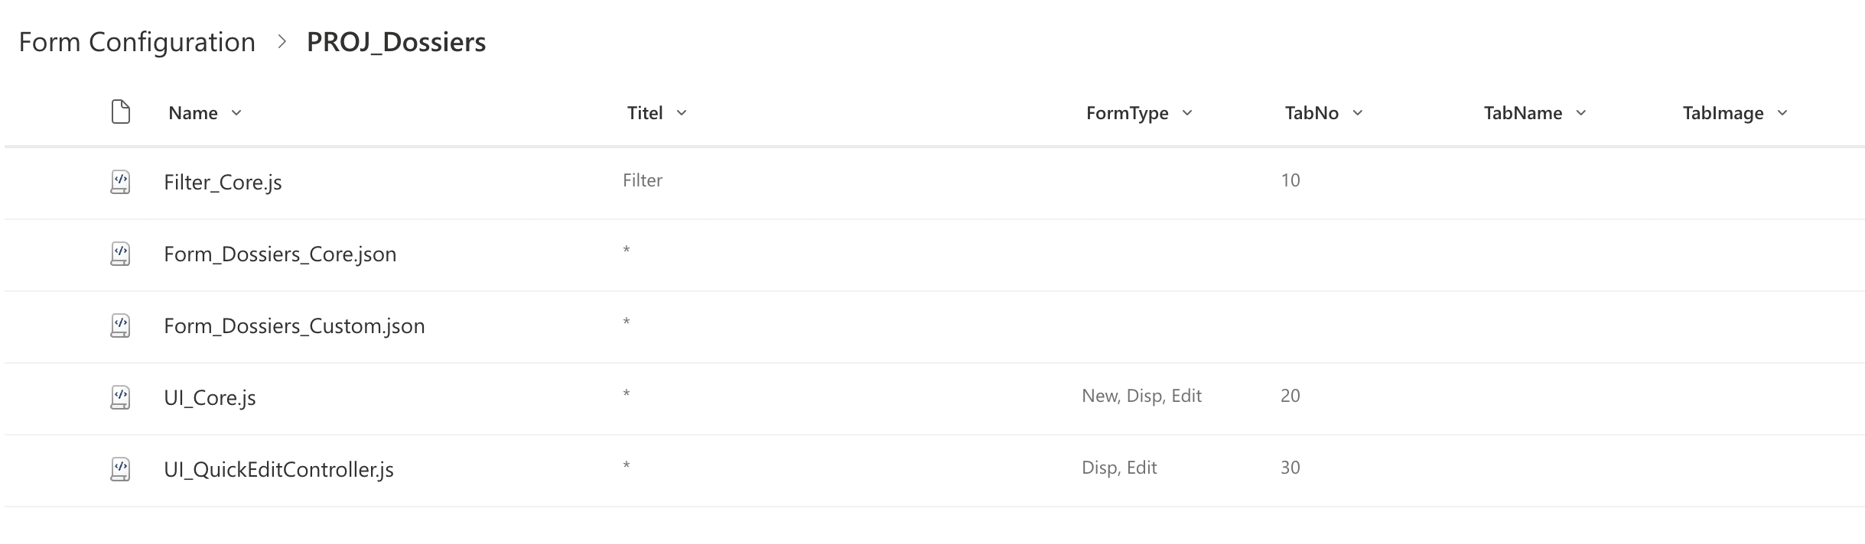Viewport: 1865px width, 544px height.
Task: Expand the Name column sort dropdown
Action: (x=236, y=113)
